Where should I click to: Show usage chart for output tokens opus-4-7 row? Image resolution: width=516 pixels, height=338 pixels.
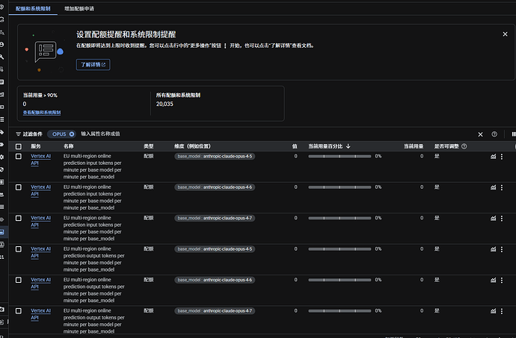[x=493, y=311]
